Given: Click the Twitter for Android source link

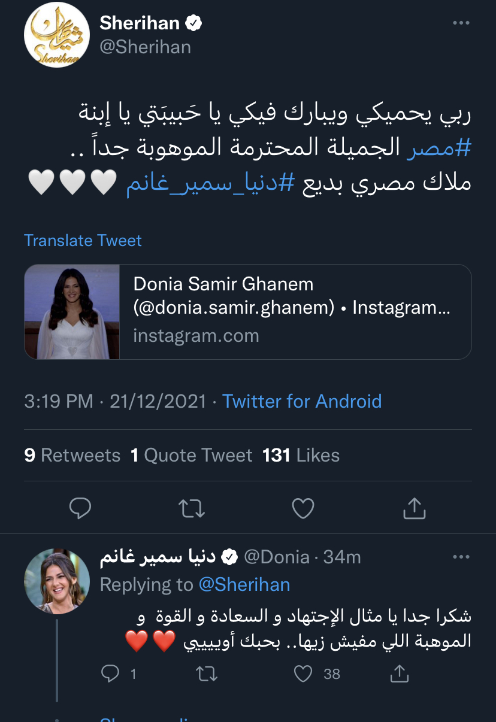Looking at the screenshot, I should (302, 401).
